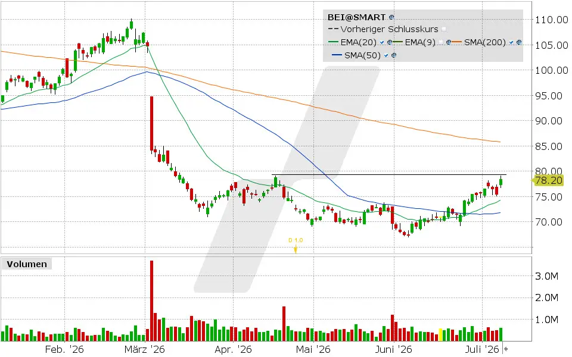Viewport: 572px width, 357px height.
Task: Open settings icon next to BEI@SMART
Action: click(x=391, y=17)
